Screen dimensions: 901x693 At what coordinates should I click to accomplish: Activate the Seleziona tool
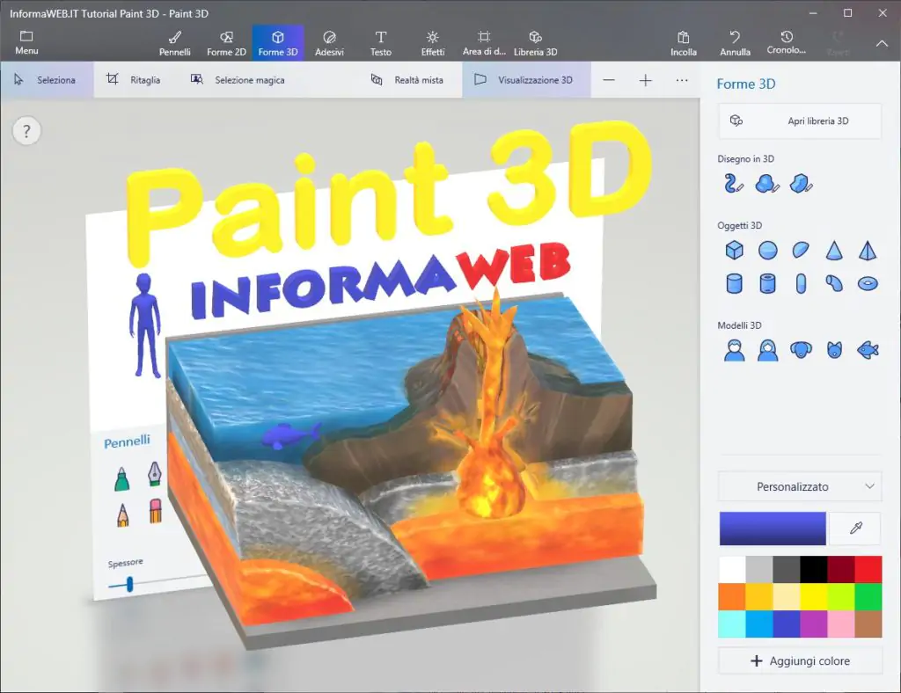46,80
